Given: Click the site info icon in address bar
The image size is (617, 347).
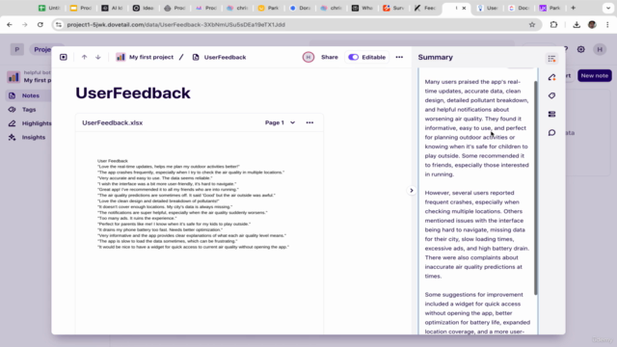Looking at the screenshot, I should pyautogui.click(x=59, y=24).
